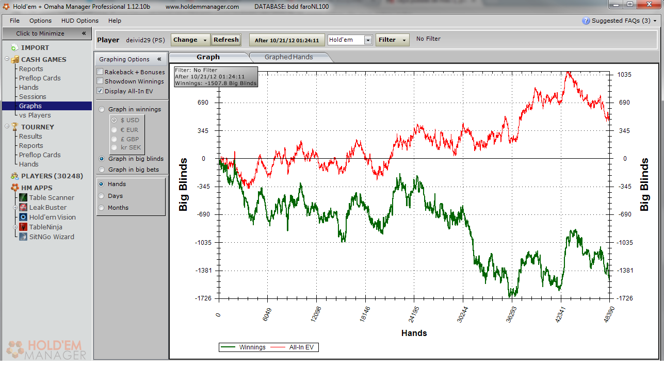Open the Options menu
The height and width of the screenshot is (369, 664).
[x=40, y=21]
